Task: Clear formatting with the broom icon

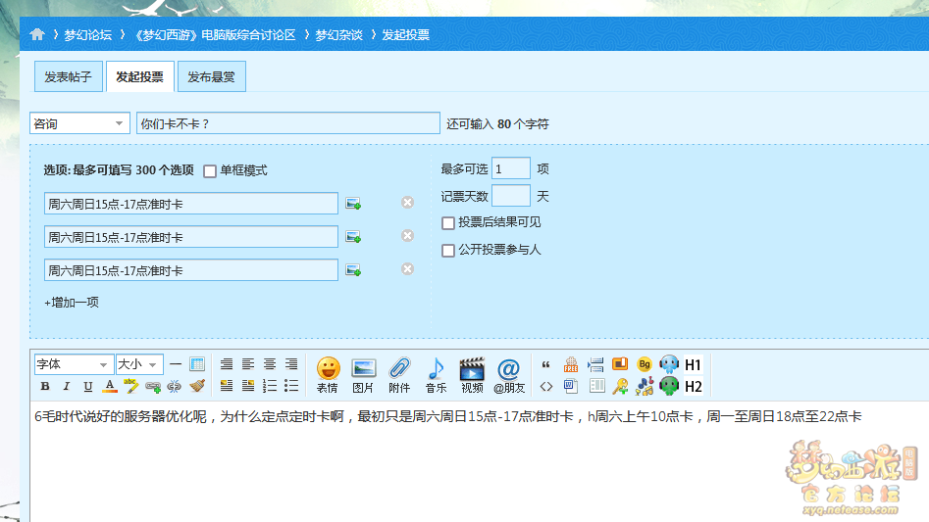Action: (197, 386)
